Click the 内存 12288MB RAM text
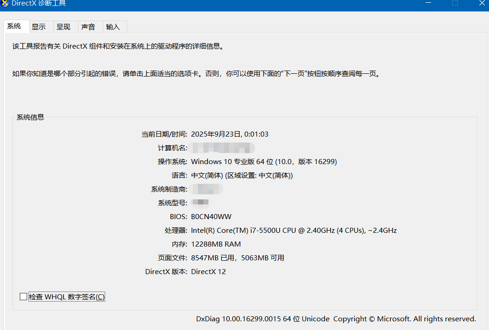Viewport: 489px width, 330px height. click(x=216, y=244)
